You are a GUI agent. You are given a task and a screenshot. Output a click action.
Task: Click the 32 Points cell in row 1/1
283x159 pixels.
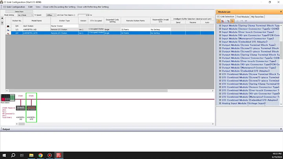click(136, 30)
